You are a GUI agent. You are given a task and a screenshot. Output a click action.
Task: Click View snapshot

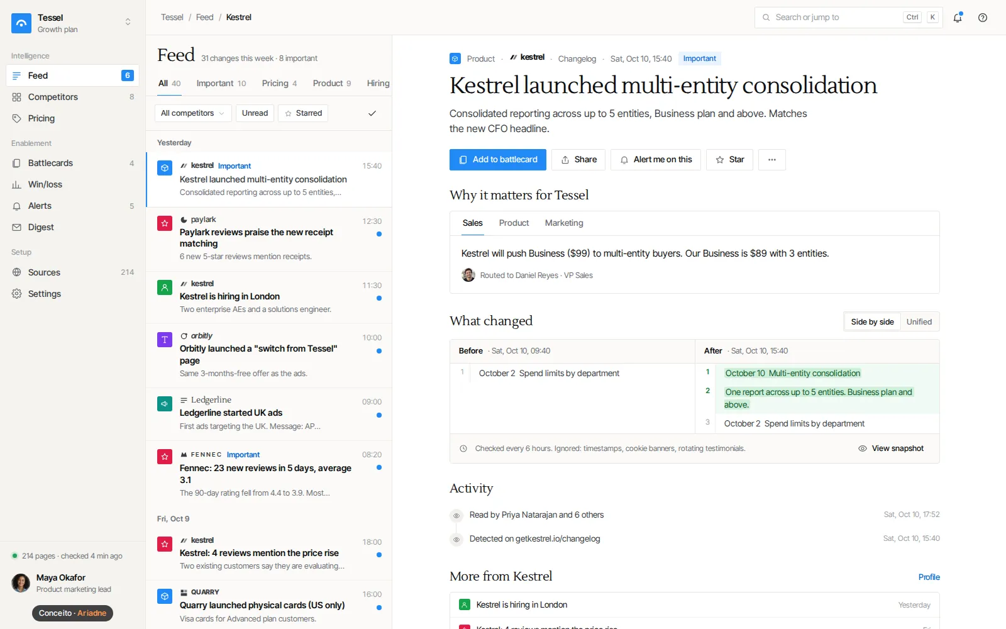point(891,448)
